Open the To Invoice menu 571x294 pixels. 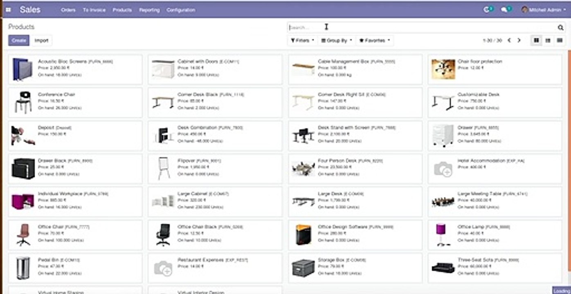coord(94,10)
